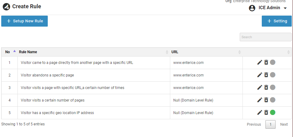Edit the rule 'Visitor abandons a specific page'

pyautogui.click(x=260, y=75)
